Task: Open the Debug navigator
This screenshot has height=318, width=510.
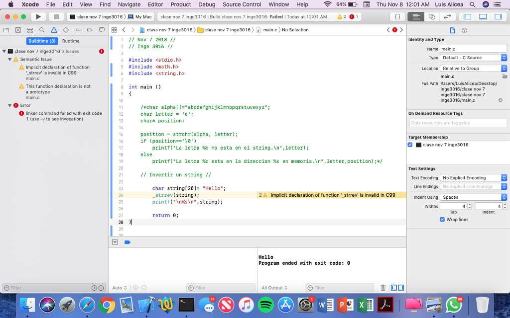Action: pyautogui.click(x=78, y=30)
